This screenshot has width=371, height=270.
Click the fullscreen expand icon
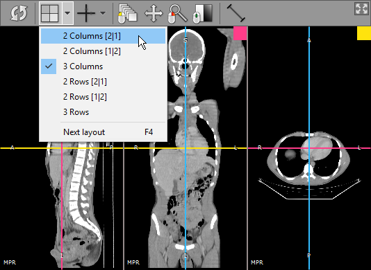pos(361,9)
